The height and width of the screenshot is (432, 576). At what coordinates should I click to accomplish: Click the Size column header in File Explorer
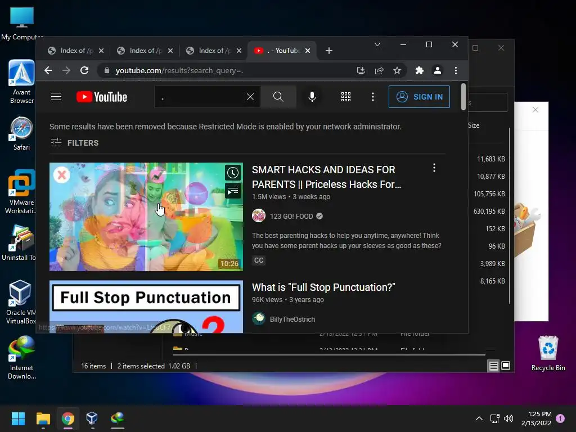474,125
